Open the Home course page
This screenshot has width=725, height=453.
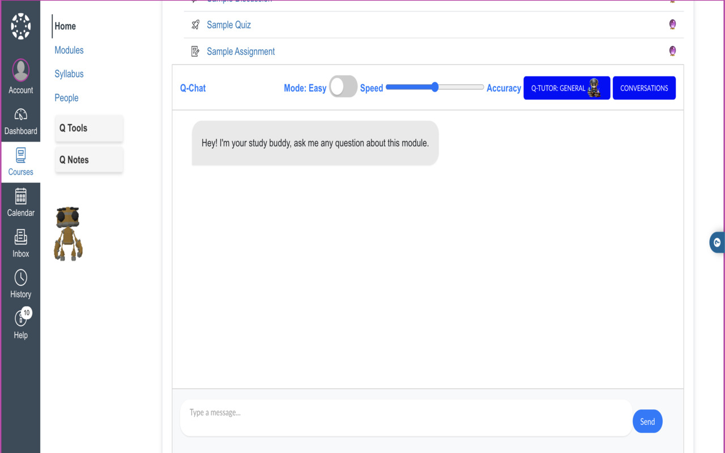[x=65, y=26]
